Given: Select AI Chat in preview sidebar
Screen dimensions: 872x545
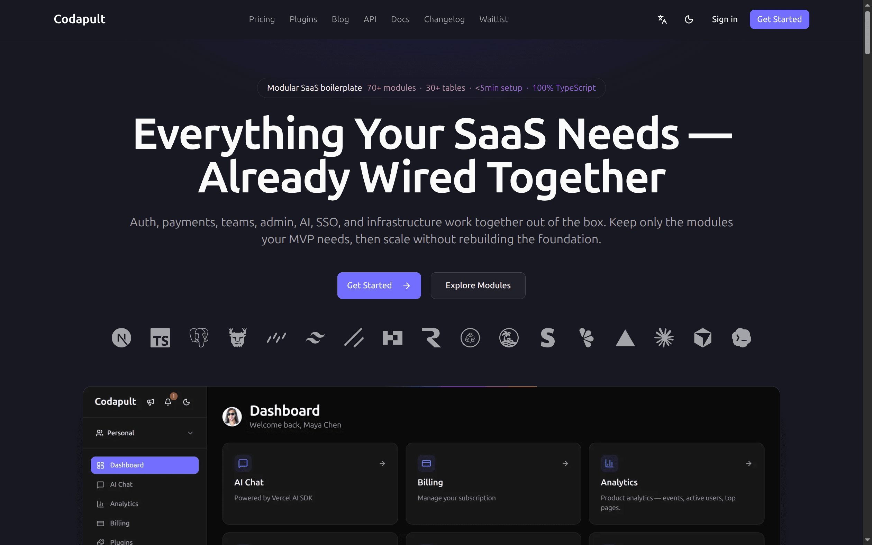Looking at the screenshot, I should 145,484.
